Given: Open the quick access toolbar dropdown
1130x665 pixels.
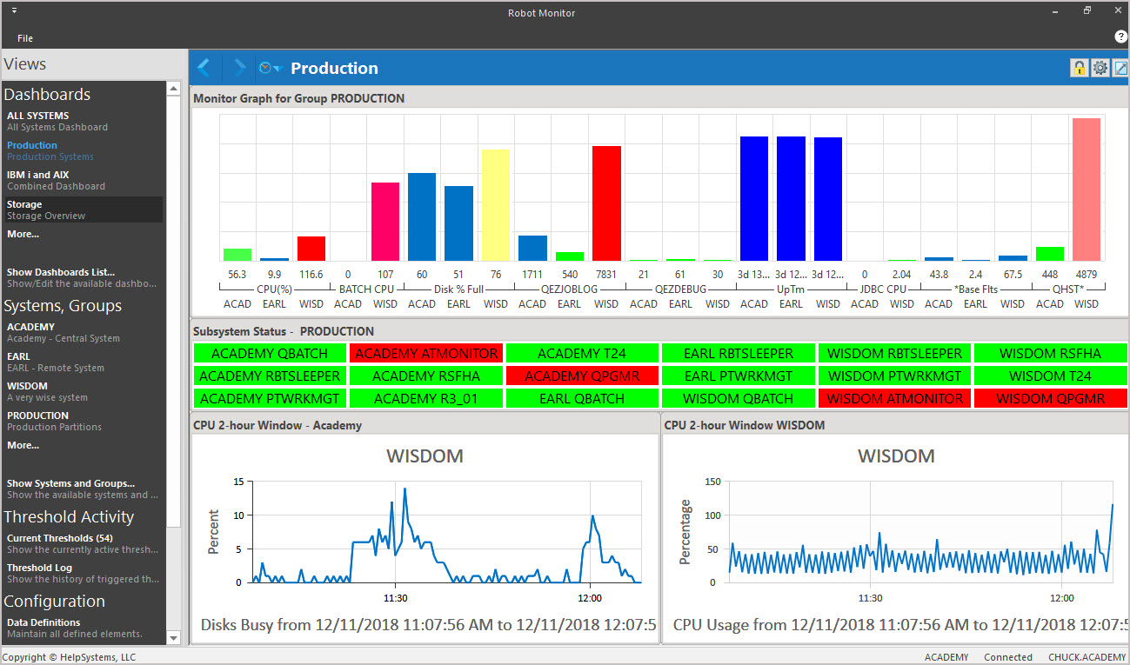Looking at the screenshot, I should tap(14, 11).
